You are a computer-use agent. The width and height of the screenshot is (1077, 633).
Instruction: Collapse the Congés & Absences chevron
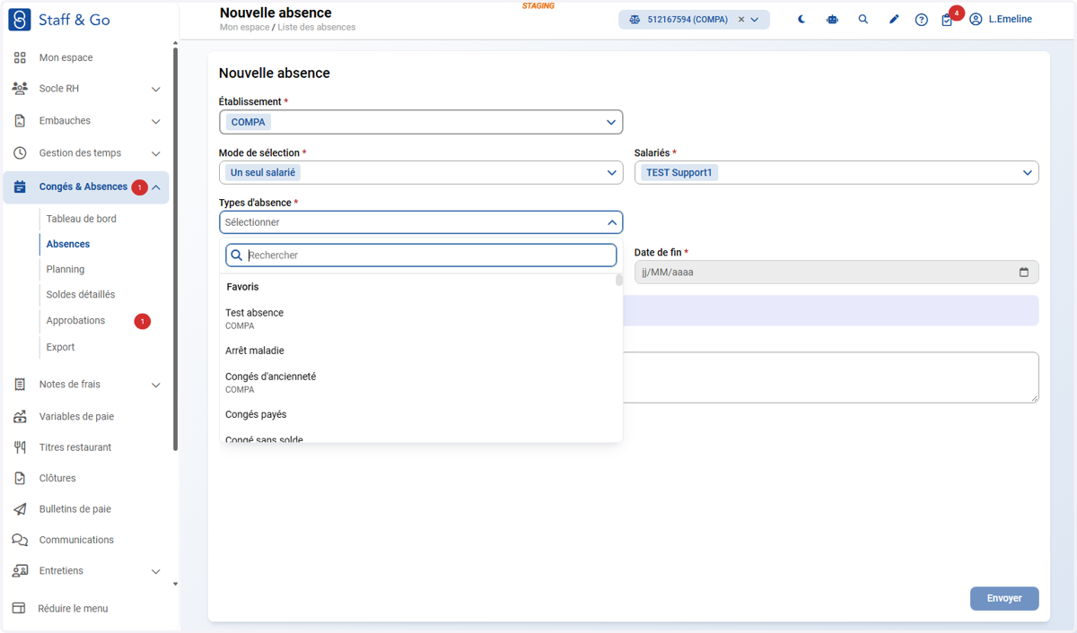[x=156, y=187]
